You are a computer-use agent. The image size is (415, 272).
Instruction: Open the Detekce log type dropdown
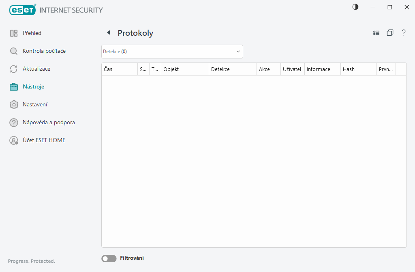point(172,52)
